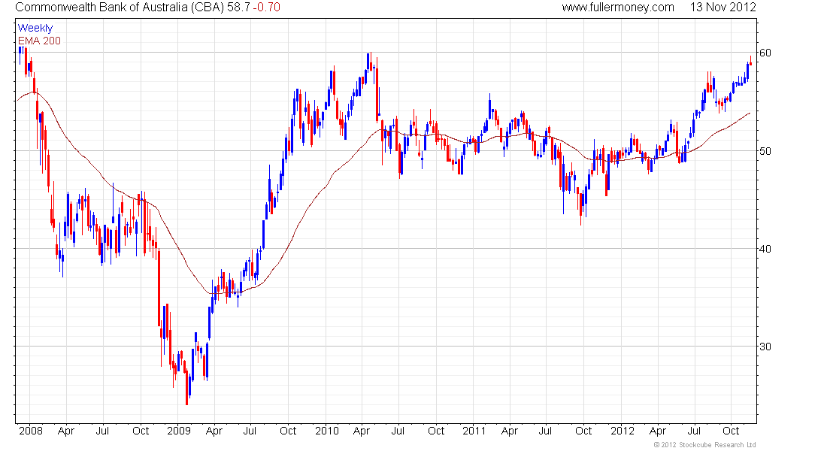Click the Oct label before 2011

pyautogui.click(x=436, y=431)
